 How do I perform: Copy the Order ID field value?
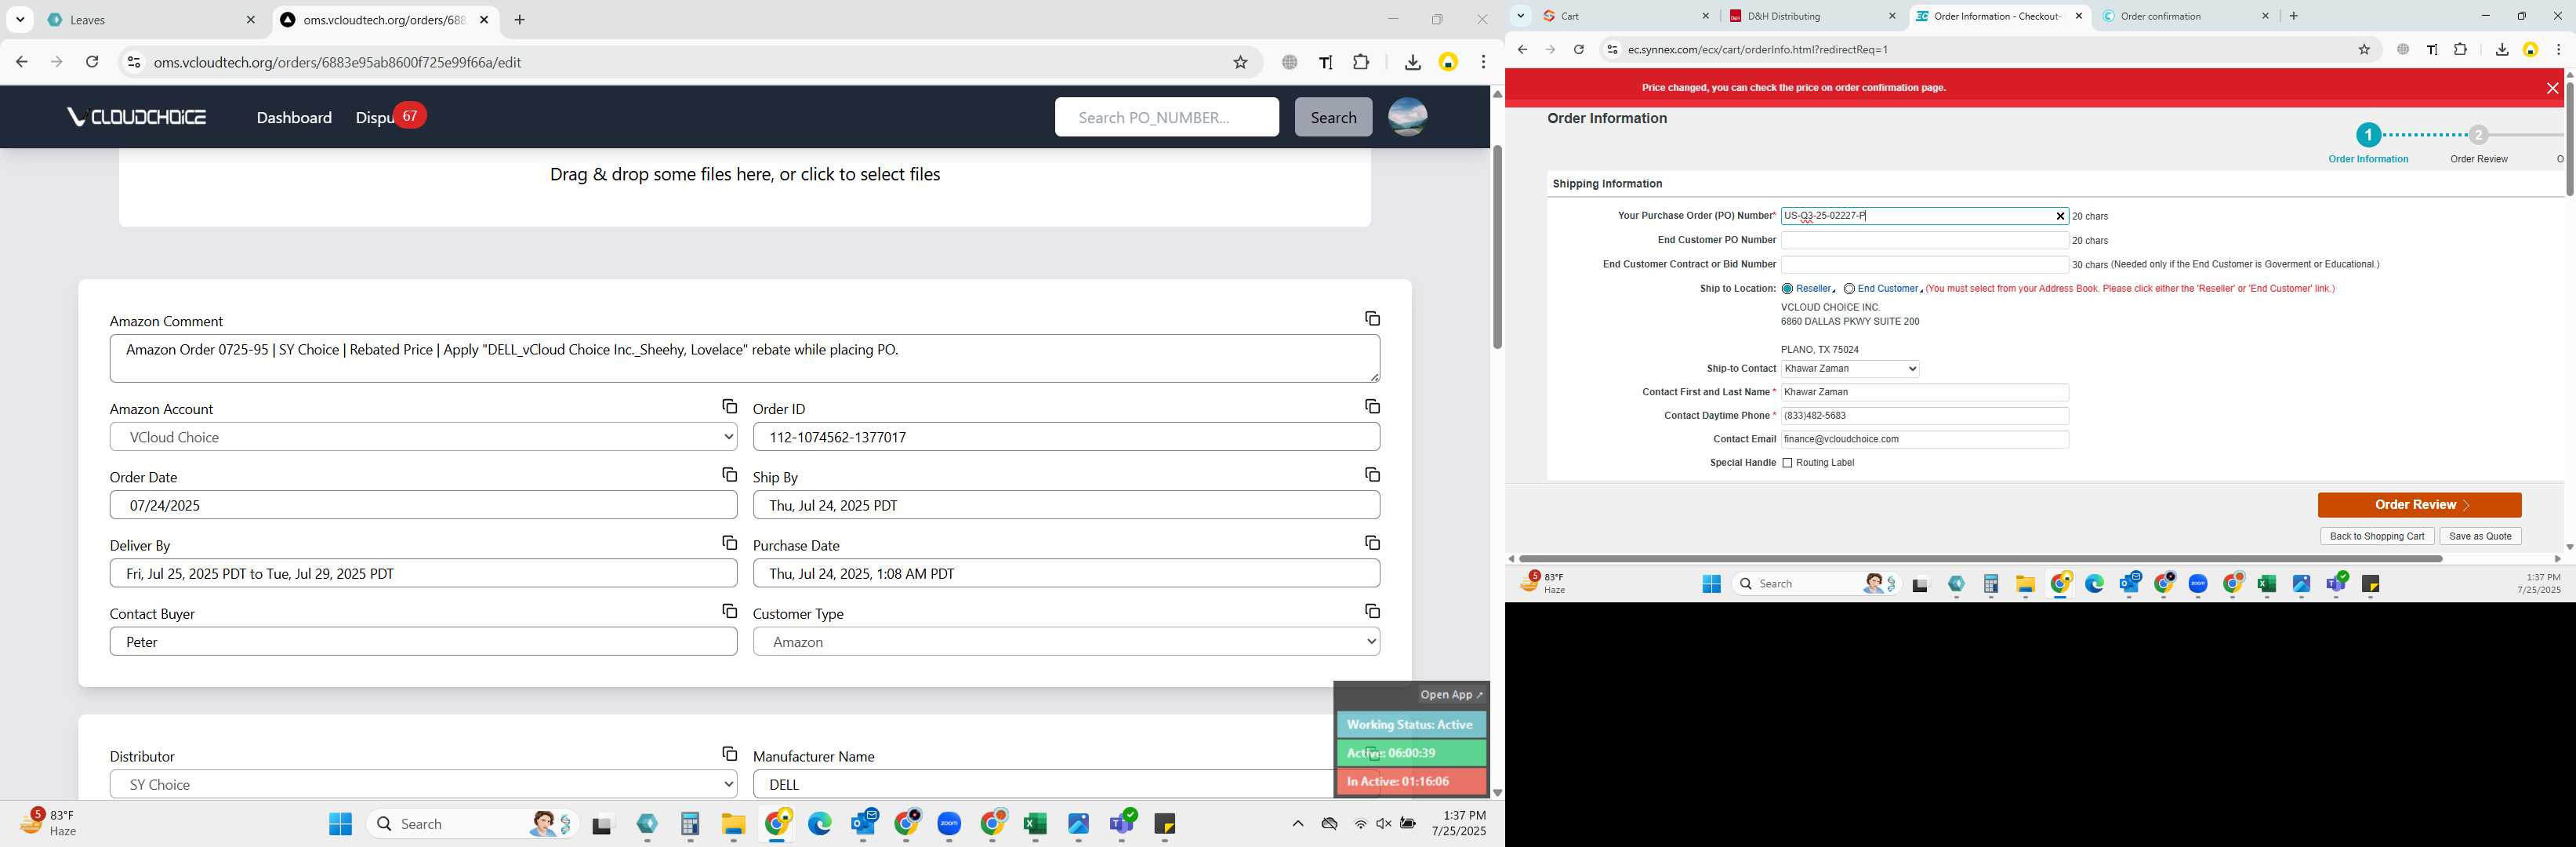pyautogui.click(x=1372, y=407)
